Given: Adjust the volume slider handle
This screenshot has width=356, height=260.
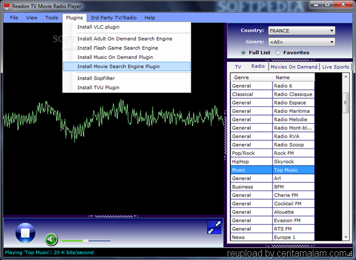Looking at the screenshot, I should [x=85, y=241].
